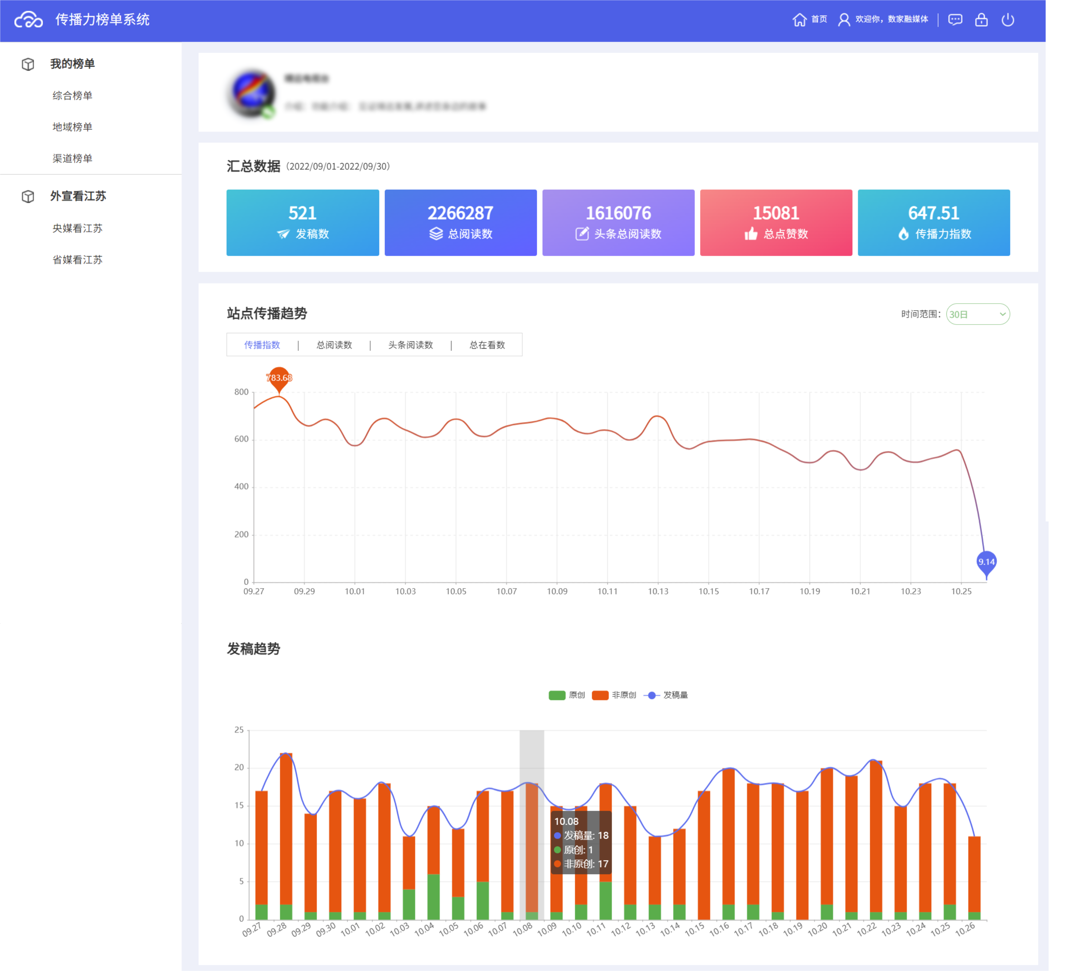Switch to the 头条阅读数 tab

tap(410, 345)
